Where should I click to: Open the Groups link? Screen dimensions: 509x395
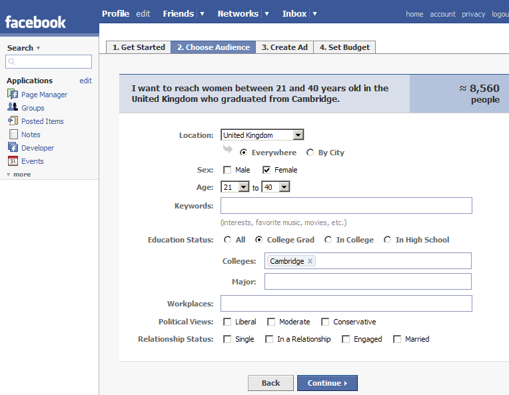tap(33, 108)
